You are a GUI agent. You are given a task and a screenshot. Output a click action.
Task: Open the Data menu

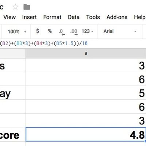(74, 17)
